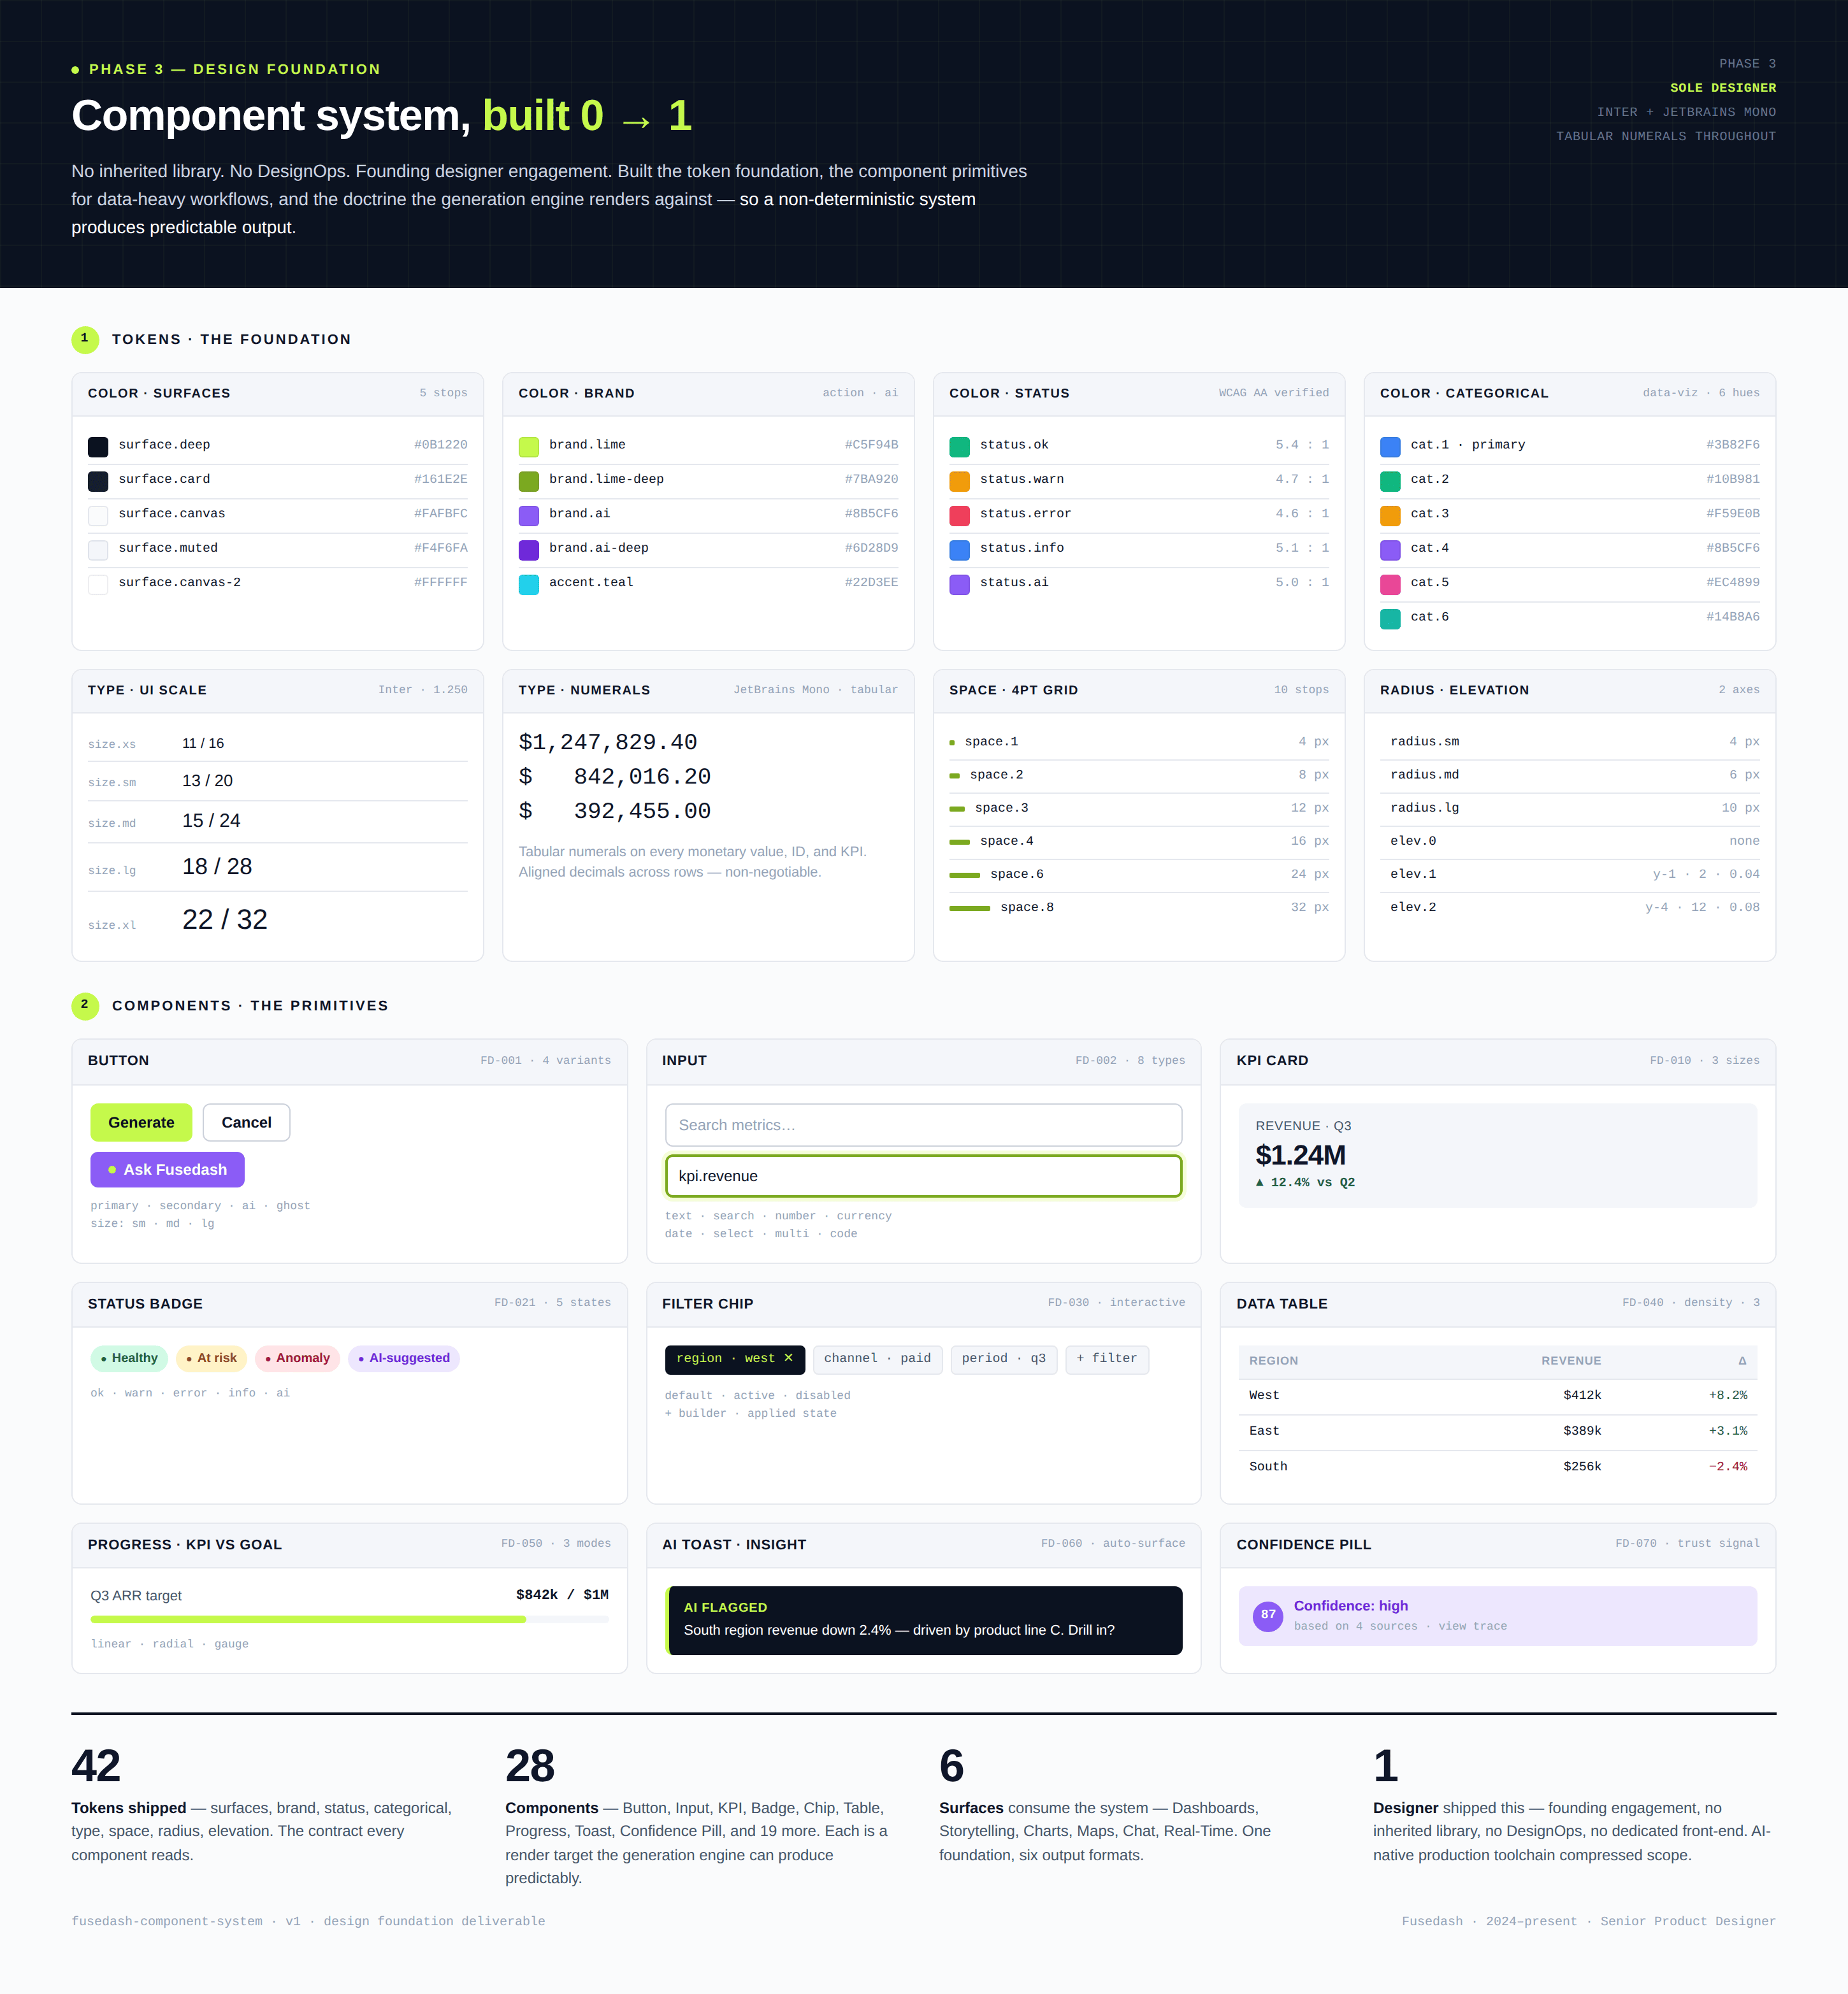Click the + filter chip

[x=1106, y=1358]
